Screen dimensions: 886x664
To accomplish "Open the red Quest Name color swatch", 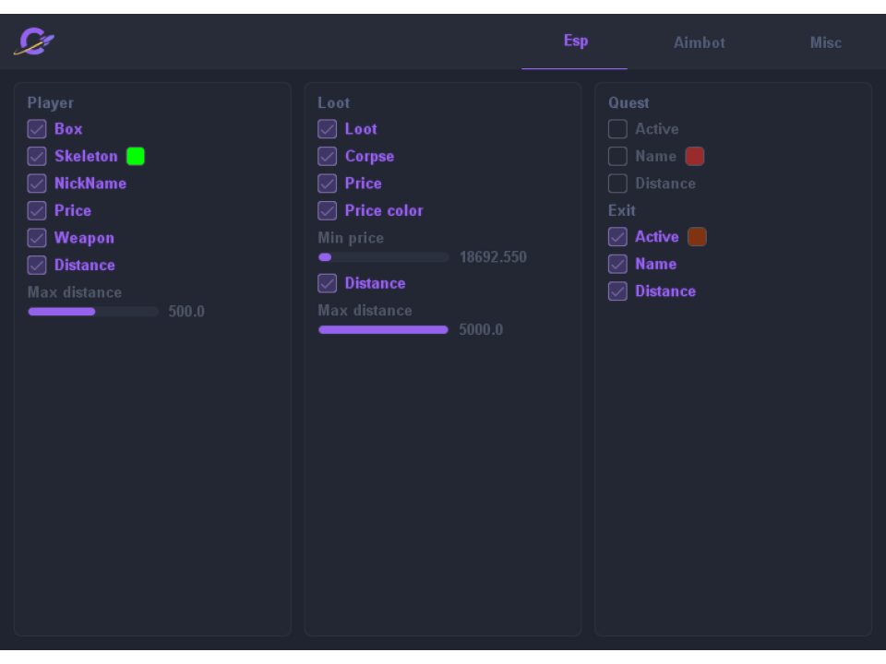I will [x=694, y=156].
